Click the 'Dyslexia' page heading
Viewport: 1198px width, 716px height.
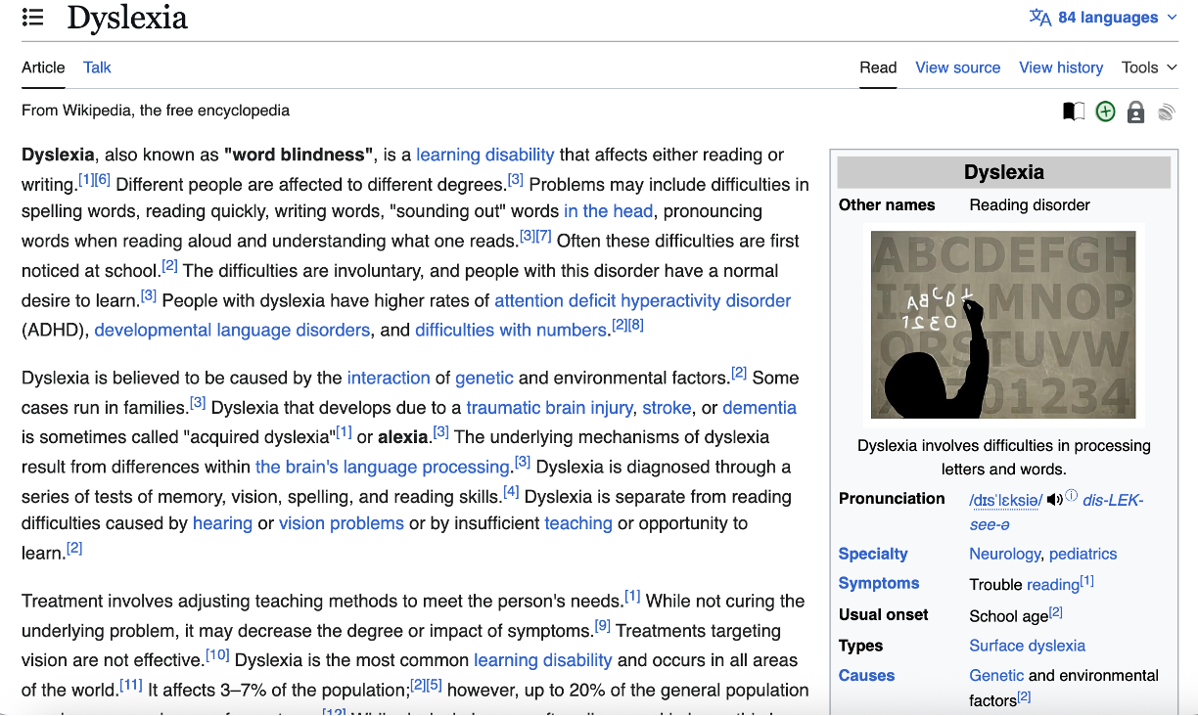click(127, 18)
